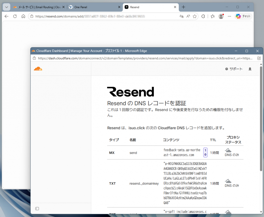Select the コンテンツ column header

171,140
